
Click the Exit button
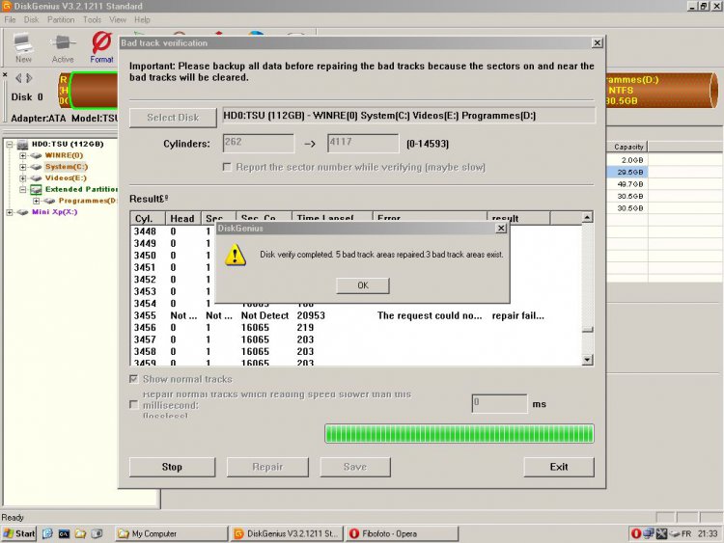click(559, 467)
